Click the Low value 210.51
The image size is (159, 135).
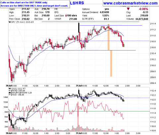click(x=26, y=16)
